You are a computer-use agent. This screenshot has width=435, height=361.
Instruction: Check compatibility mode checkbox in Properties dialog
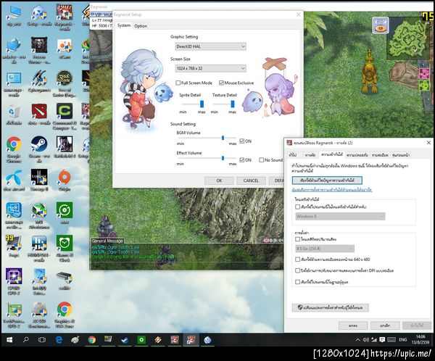(x=298, y=207)
